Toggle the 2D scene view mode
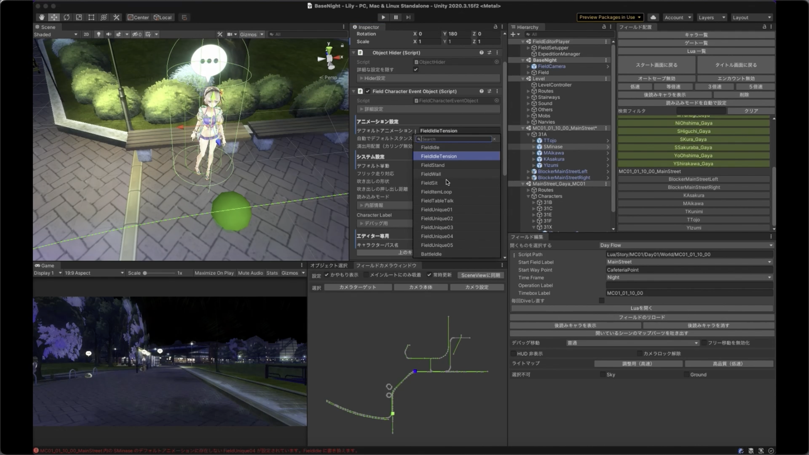The width and height of the screenshot is (809, 455). pyautogui.click(x=86, y=34)
